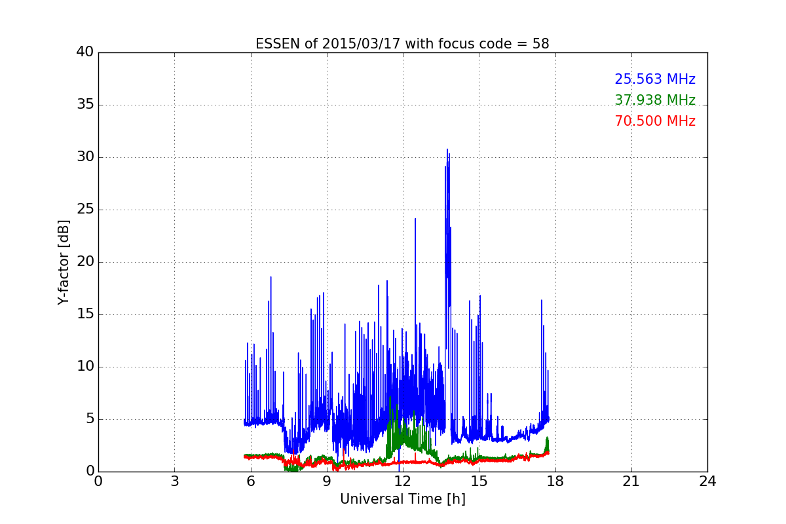The width and height of the screenshot is (786, 524).
Task: Click the x-axis tick label 21
Action: click(x=631, y=481)
